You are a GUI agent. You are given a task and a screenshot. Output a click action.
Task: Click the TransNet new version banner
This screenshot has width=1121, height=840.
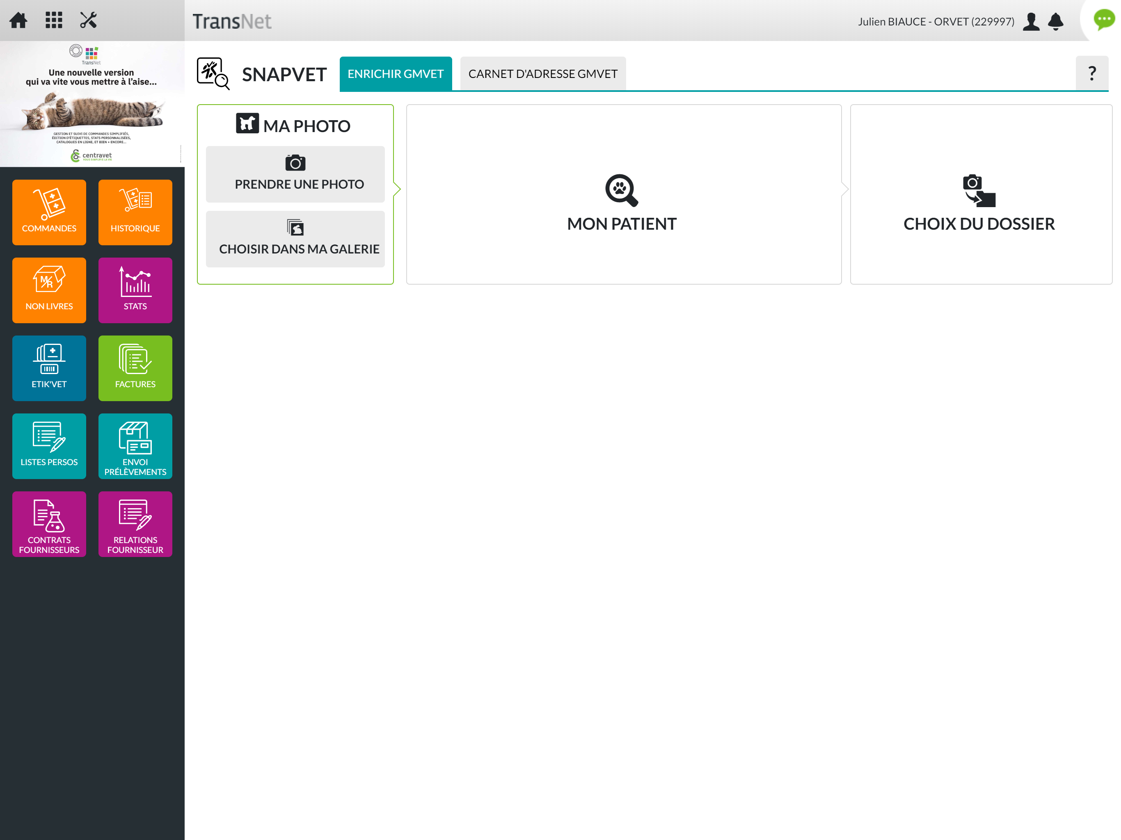(x=92, y=104)
